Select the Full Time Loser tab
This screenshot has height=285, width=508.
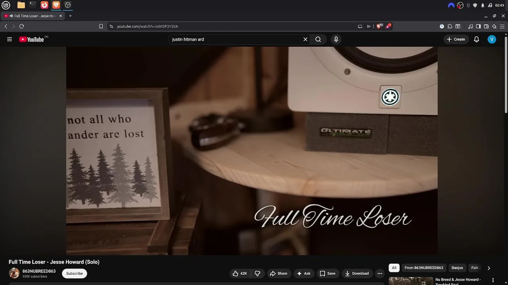coord(33,16)
